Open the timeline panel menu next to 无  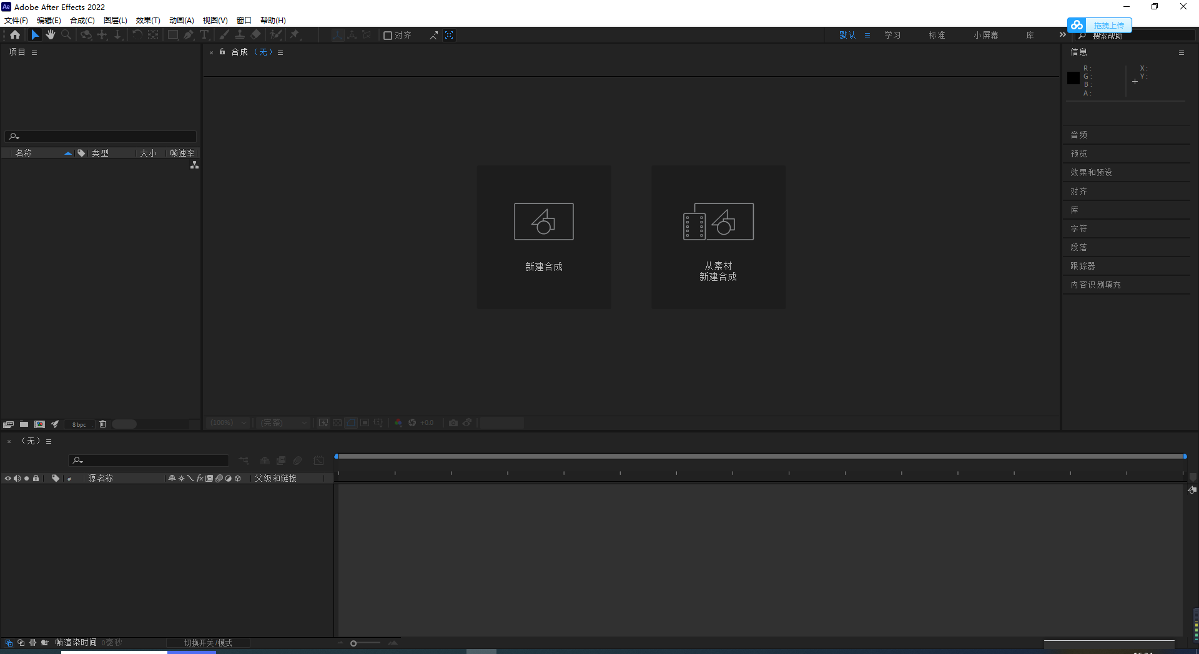click(x=49, y=441)
